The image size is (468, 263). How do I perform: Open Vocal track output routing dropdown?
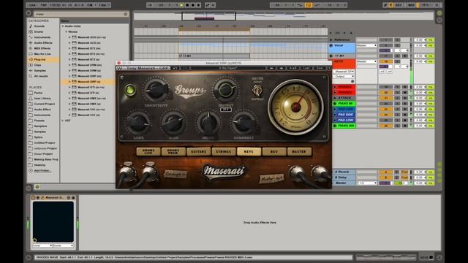point(367,45)
